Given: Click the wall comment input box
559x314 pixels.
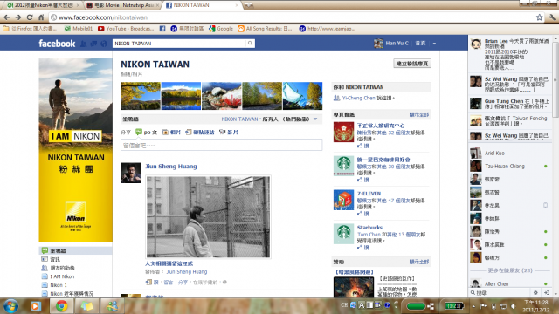Looking at the screenshot, I should click(221, 146).
